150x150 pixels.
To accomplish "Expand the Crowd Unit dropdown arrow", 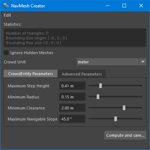I will (143, 62).
